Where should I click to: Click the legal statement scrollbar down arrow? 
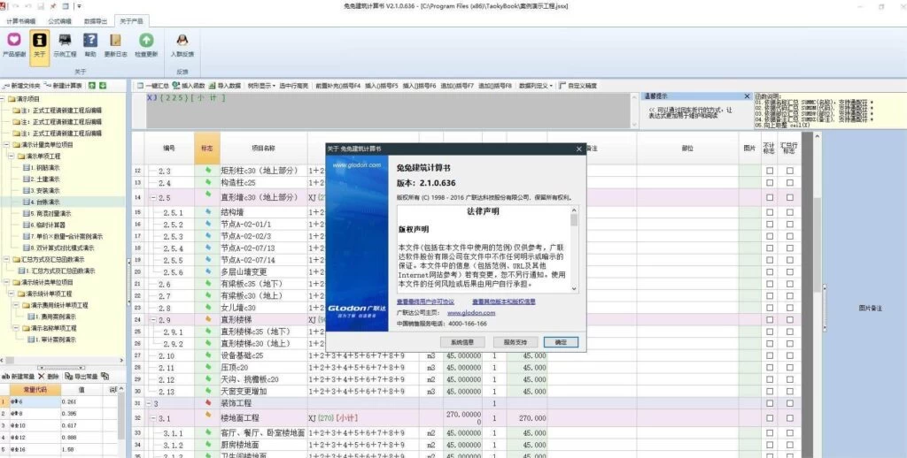pyautogui.click(x=574, y=289)
